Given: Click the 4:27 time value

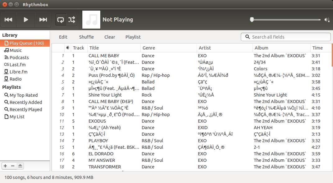Looking at the screenshot, I should [316, 147].
